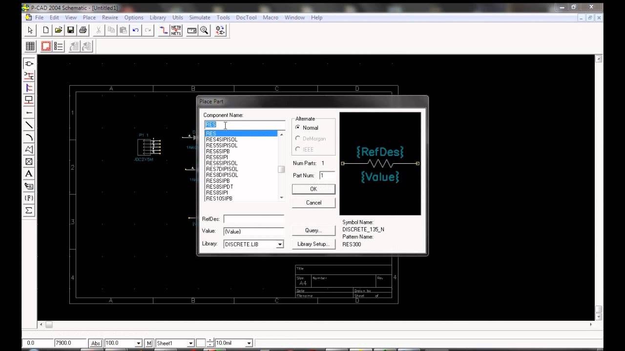Click the line width spinner arrows
Image resolution: width=625 pixels, height=351 pixels.
pos(210,343)
